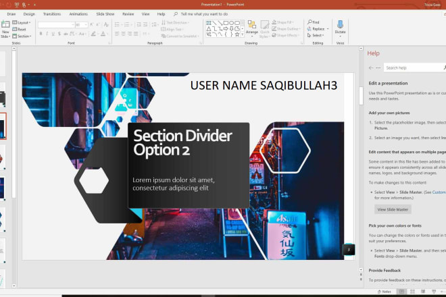The image size is (446, 297).
Task: Apply bold formatting
Action: pos(41,34)
